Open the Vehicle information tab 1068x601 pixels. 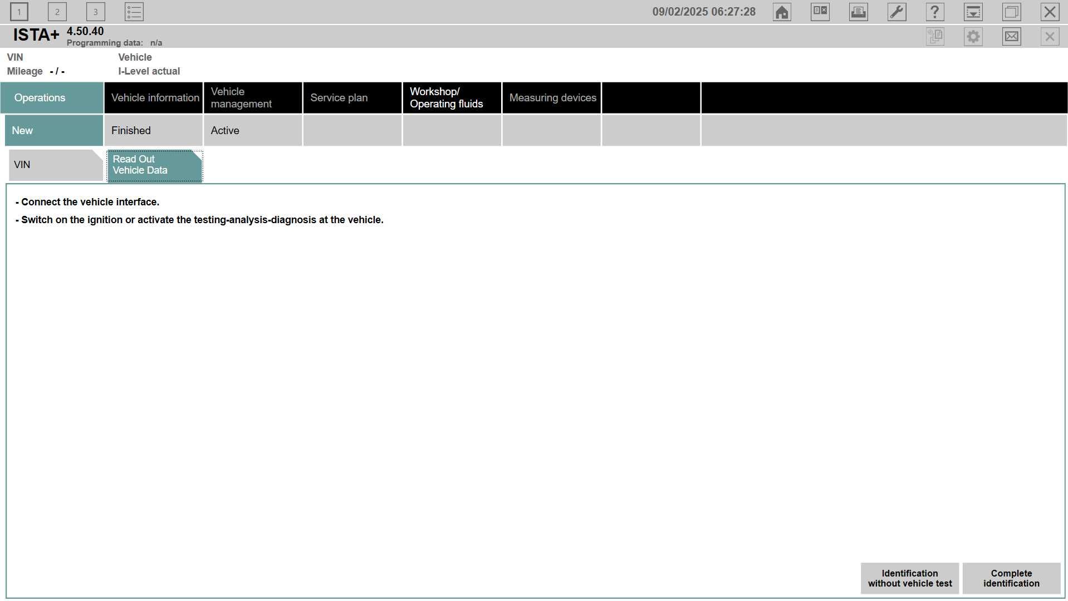[x=154, y=98]
